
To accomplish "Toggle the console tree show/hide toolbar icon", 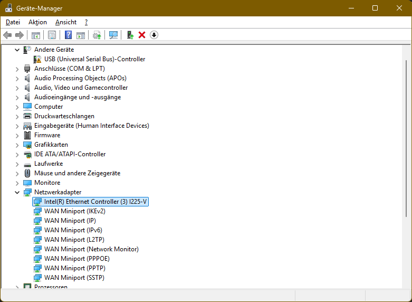I will tap(36, 35).
